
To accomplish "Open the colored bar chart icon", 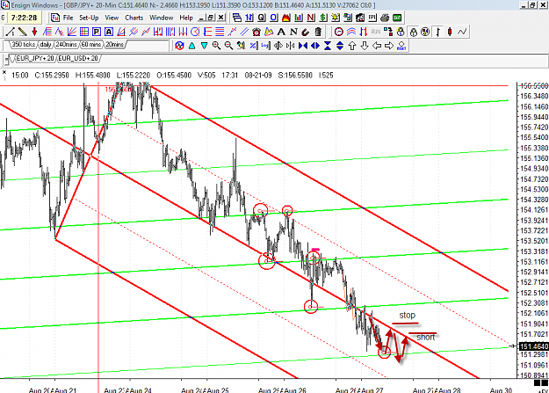I will (299, 18).
